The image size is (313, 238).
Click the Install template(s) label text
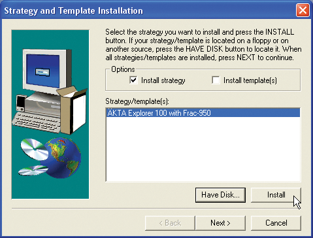[x=250, y=80]
